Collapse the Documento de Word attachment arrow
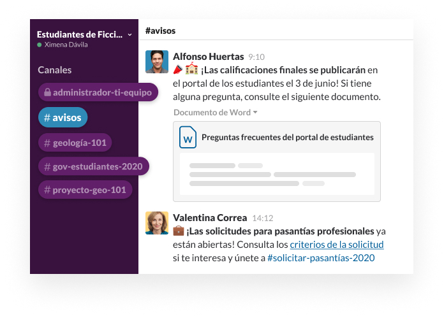This screenshot has width=444, height=316. pos(255,112)
